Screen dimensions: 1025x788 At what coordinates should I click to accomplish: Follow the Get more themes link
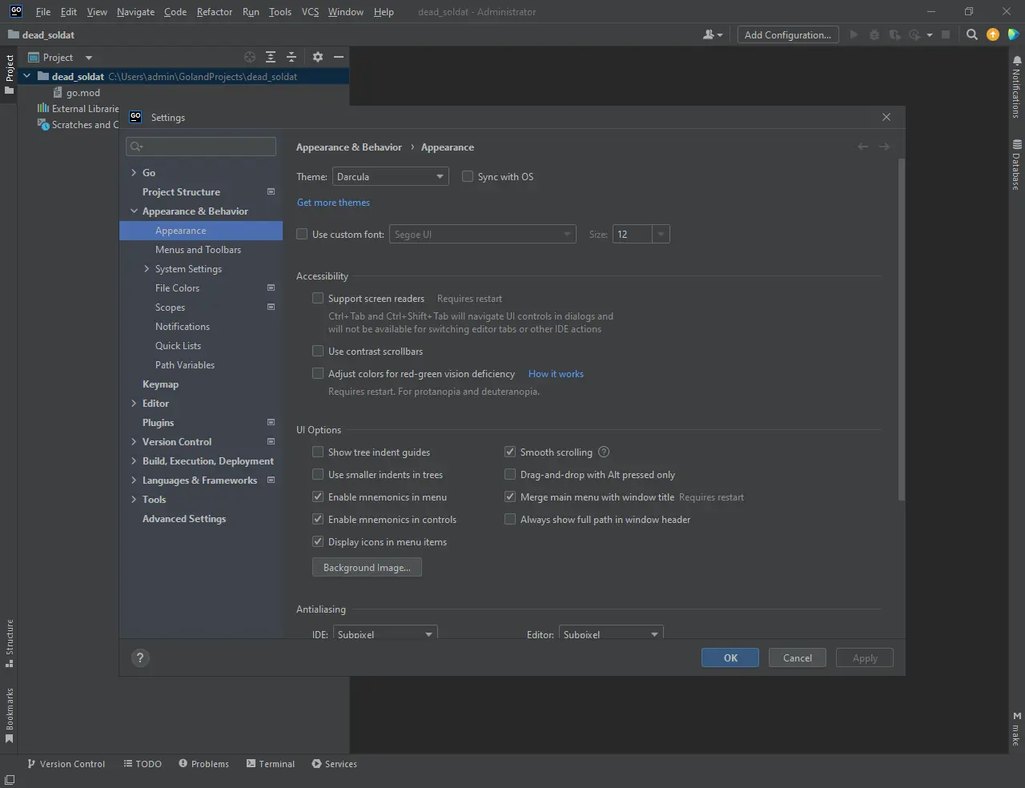pyautogui.click(x=333, y=203)
